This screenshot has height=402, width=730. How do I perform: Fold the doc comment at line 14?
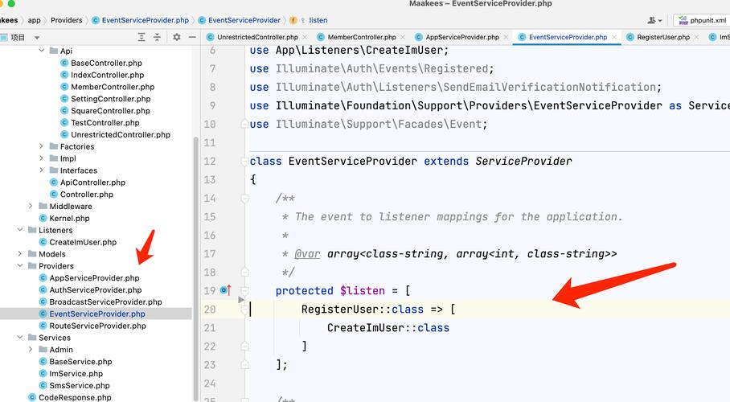pyautogui.click(x=244, y=199)
